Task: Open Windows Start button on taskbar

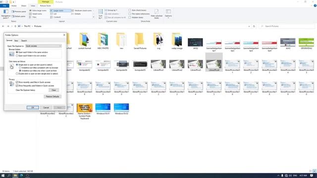Action: click(x=3, y=176)
